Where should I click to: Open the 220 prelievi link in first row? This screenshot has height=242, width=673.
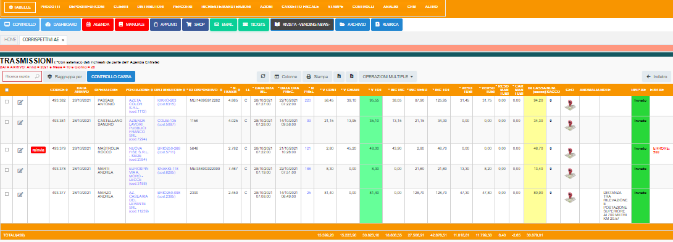[307, 100]
